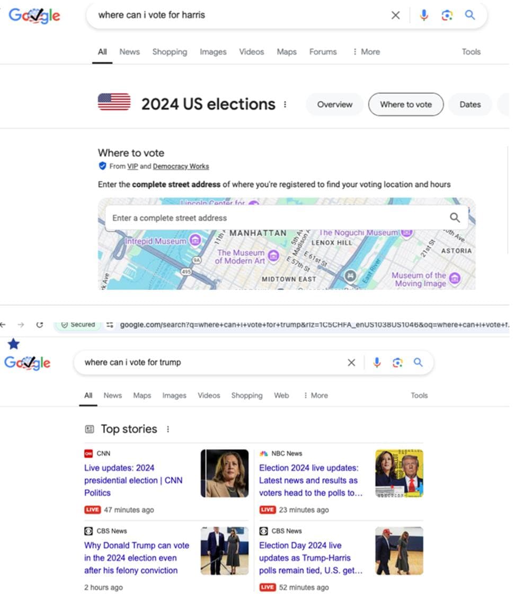The image size is (515, 598).
Task: Open 2024 US elections options menu
Action: (x=285, y=104)
